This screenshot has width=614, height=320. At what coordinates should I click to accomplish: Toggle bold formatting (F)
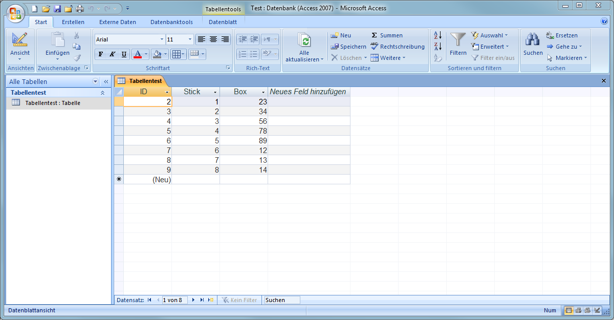100,54
